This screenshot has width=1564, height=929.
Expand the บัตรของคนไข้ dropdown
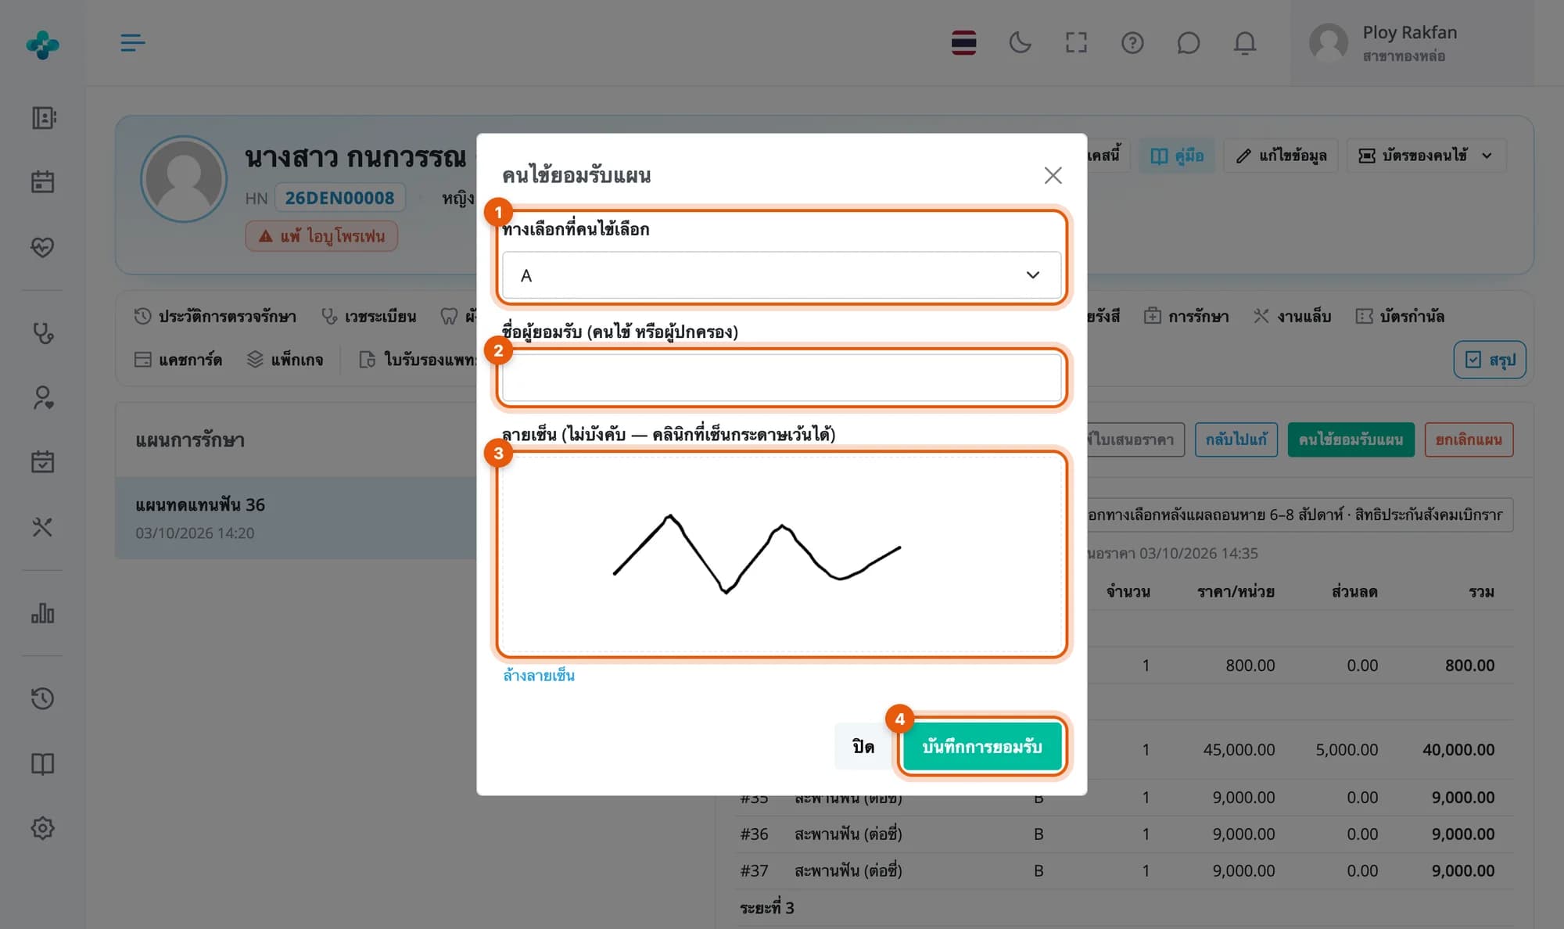pos(1426,156)
